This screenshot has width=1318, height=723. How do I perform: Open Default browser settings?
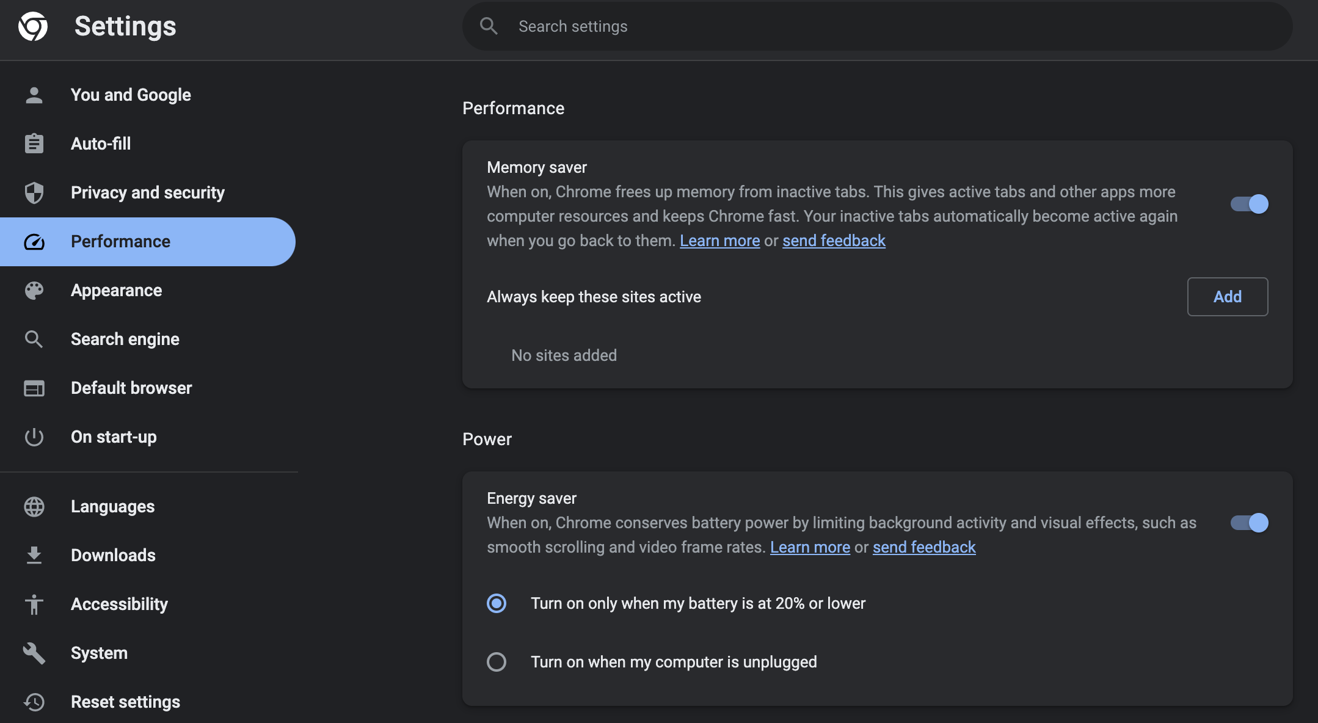click(x=148, y=388)
